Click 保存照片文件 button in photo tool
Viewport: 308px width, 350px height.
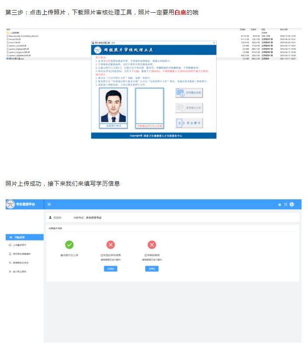(189, 108)
